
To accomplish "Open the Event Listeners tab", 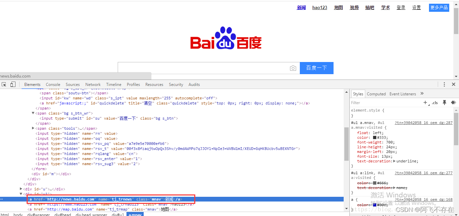I will point(403,94).
